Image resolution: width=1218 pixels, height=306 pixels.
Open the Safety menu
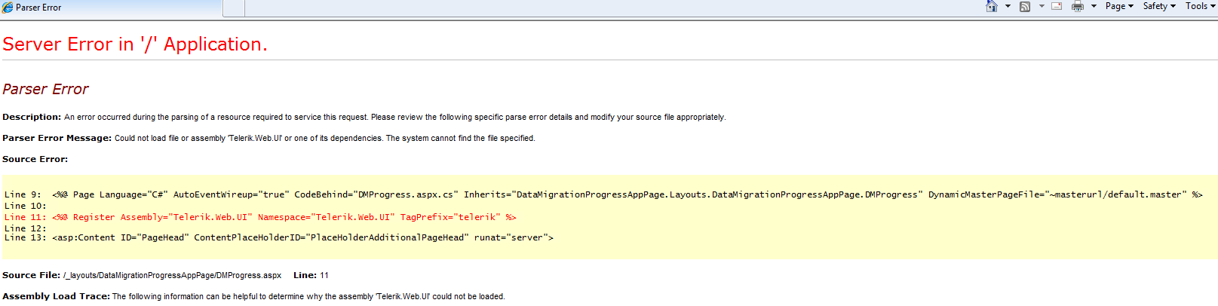coord(1159,6)
